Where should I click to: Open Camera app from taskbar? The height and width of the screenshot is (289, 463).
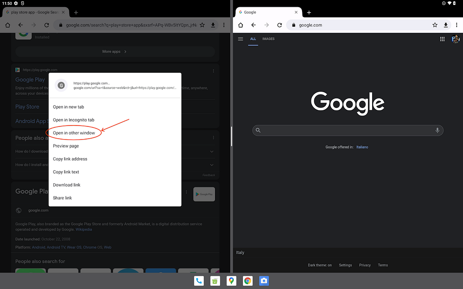click(x=264, y=281)
